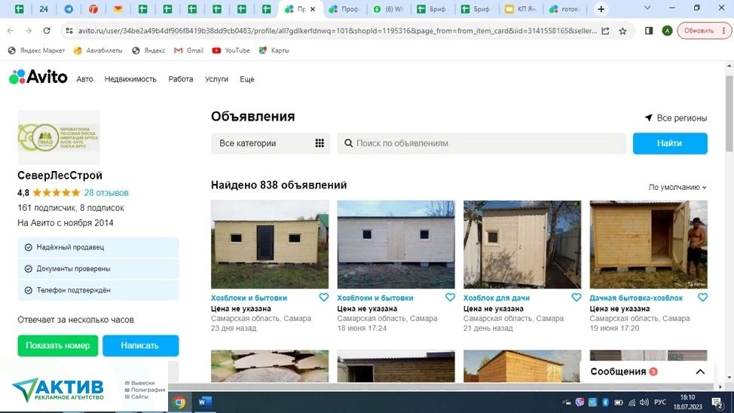
Task: Bookmark this page with the star icon
Action: (x=622, y=31)
